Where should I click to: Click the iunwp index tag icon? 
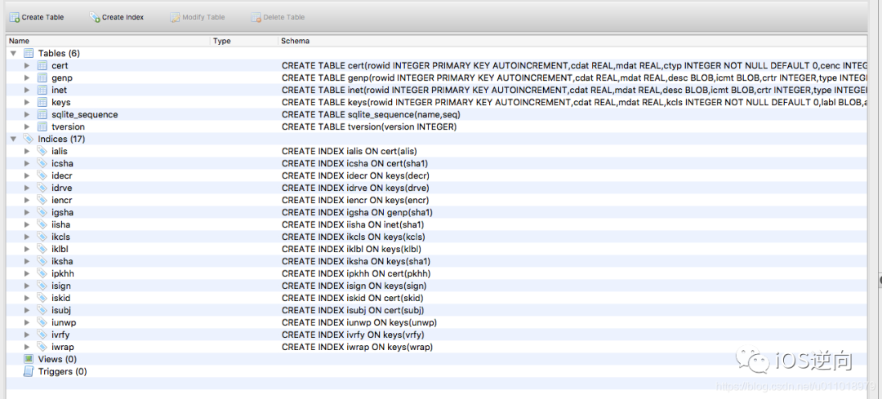click(x=42, y=322)
